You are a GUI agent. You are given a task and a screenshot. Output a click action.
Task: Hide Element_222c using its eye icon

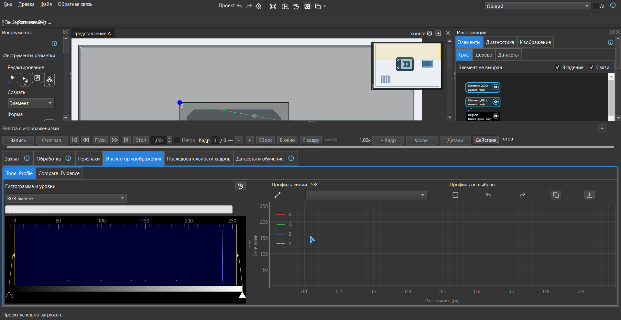click(x=495, y=87)
